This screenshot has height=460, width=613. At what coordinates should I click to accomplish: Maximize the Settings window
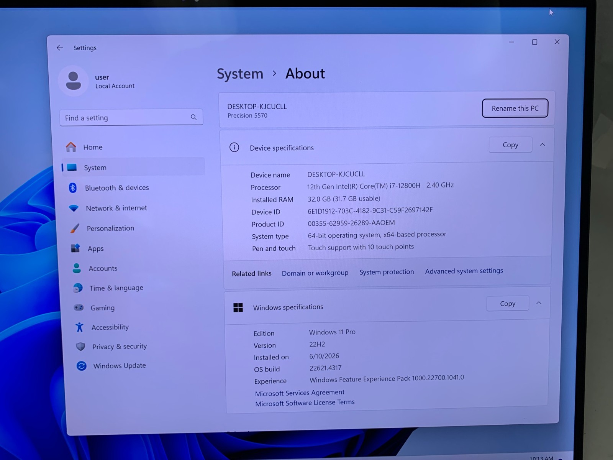pyautogui.click(x=534, y=42)
